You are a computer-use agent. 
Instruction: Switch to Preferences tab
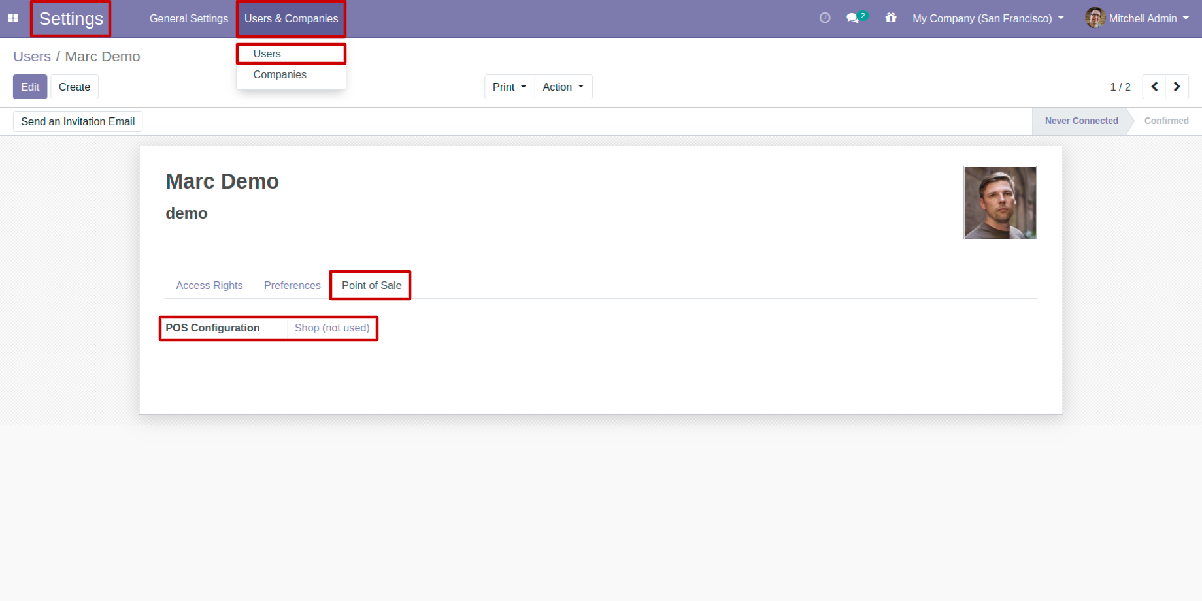292,285
